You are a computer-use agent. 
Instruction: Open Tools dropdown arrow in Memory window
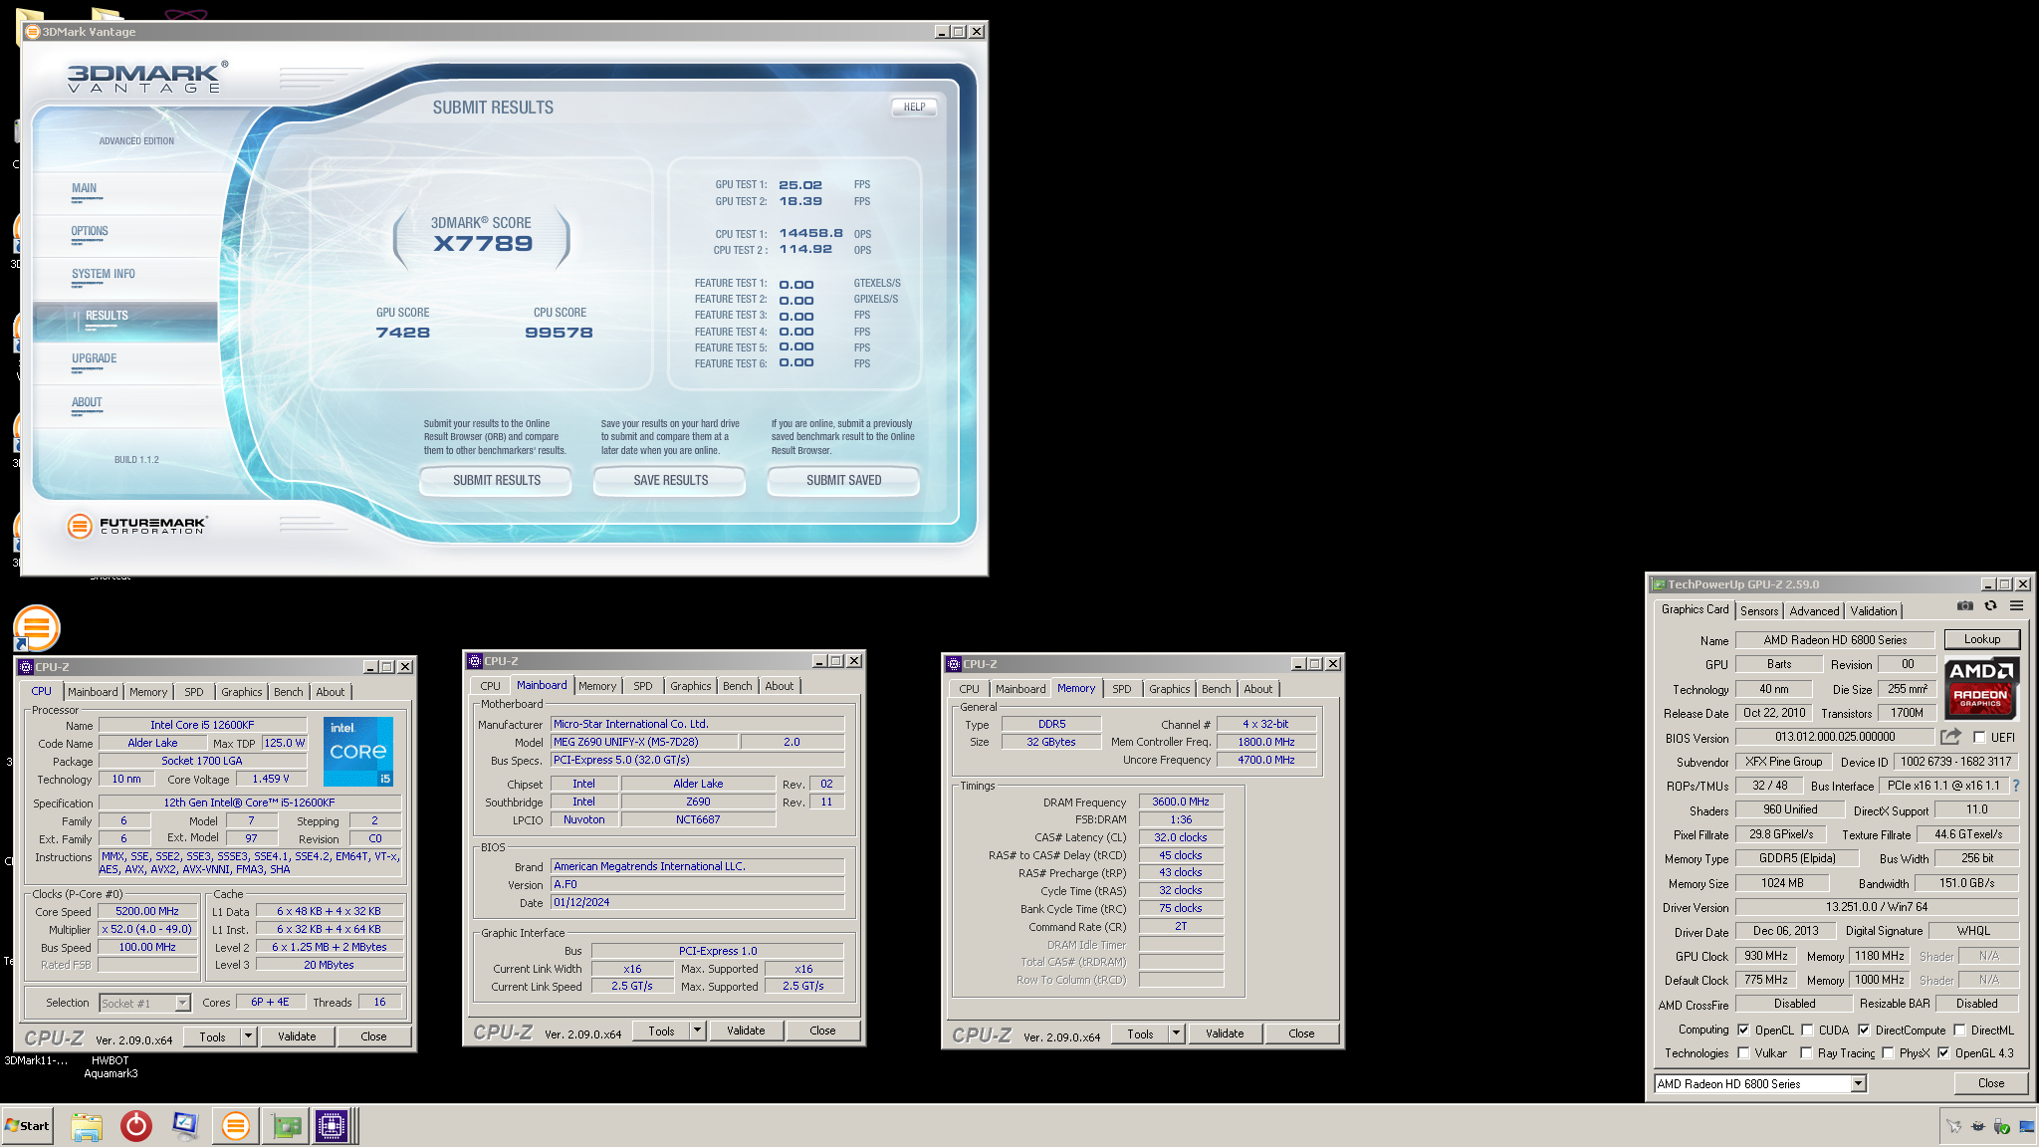pyautogui.click(x=1176, y=1033)
